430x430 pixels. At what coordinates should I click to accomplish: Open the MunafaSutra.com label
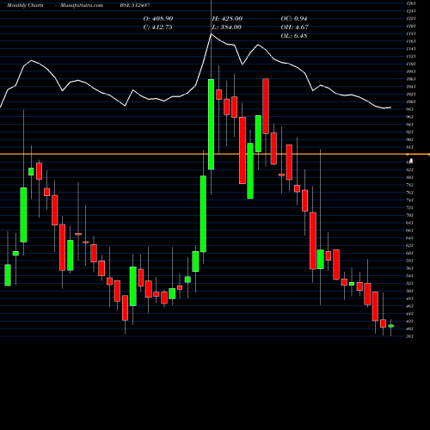click(82, 5)
